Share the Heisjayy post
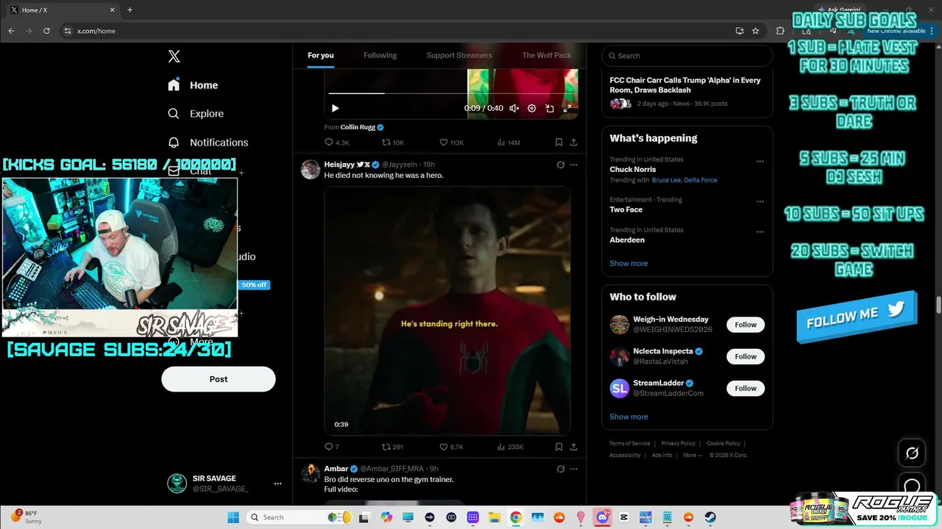The height and width of the screenshot is (529, 942). point(573,447)
